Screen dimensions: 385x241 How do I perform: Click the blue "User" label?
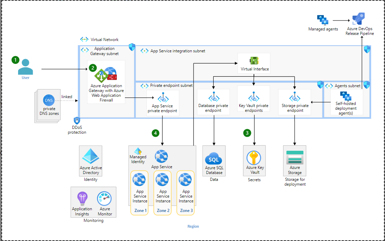25,78
